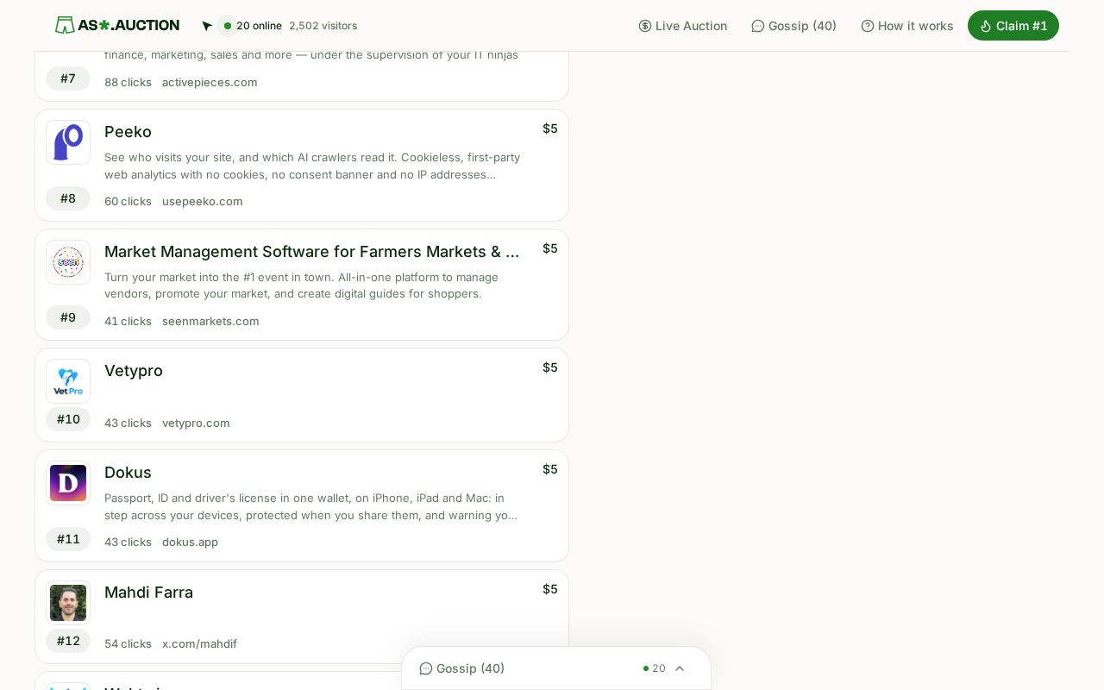Viewport: 1104px width, 690px height.
Task: Click the Dokus D logo icon
Action: pyautogui.click(x=68, y=483)
